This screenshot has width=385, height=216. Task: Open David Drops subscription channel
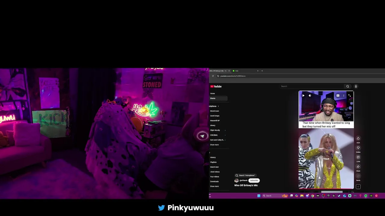click(215, 116)
